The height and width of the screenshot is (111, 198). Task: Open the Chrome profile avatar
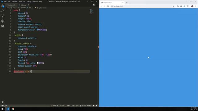click(192, 6)
